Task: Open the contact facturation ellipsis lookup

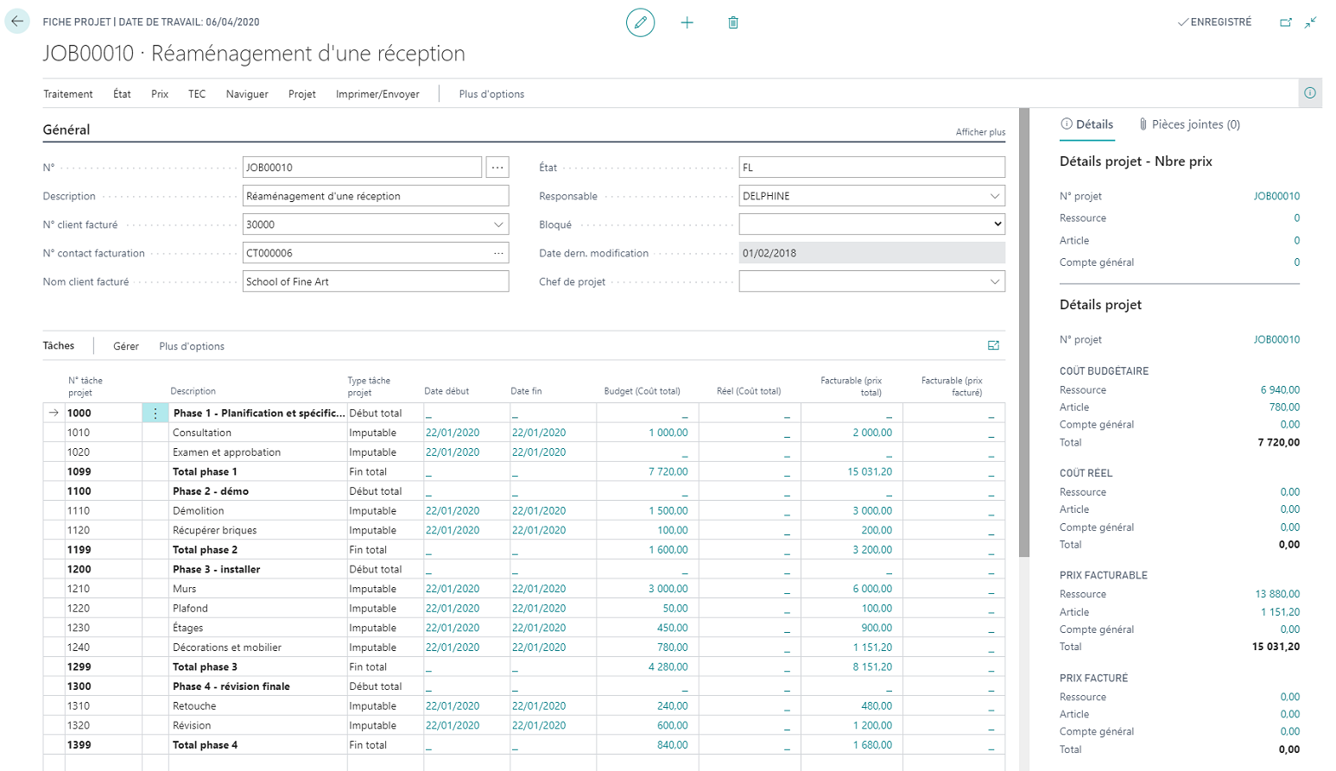Action: click(x=498, y=253)
